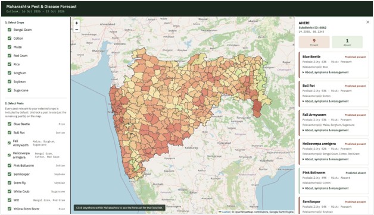Expand Boll Rot symptoms & management
This screenshot has height=215, width=374.
point(326,102)
